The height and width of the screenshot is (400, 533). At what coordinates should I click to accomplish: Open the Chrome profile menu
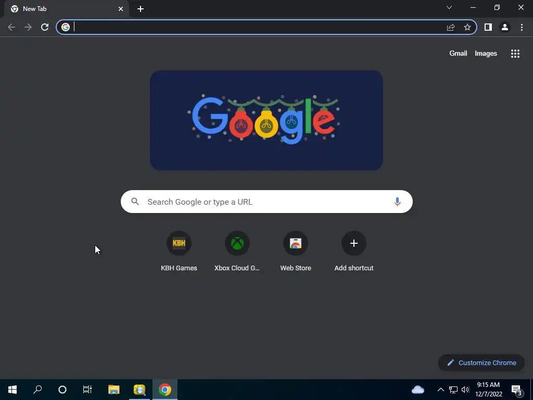(505, 27)
